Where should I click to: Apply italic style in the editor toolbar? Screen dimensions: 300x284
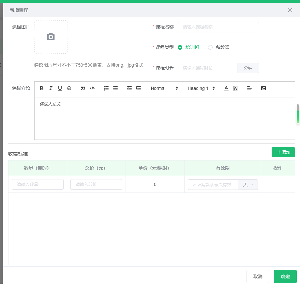click(51, 88)
